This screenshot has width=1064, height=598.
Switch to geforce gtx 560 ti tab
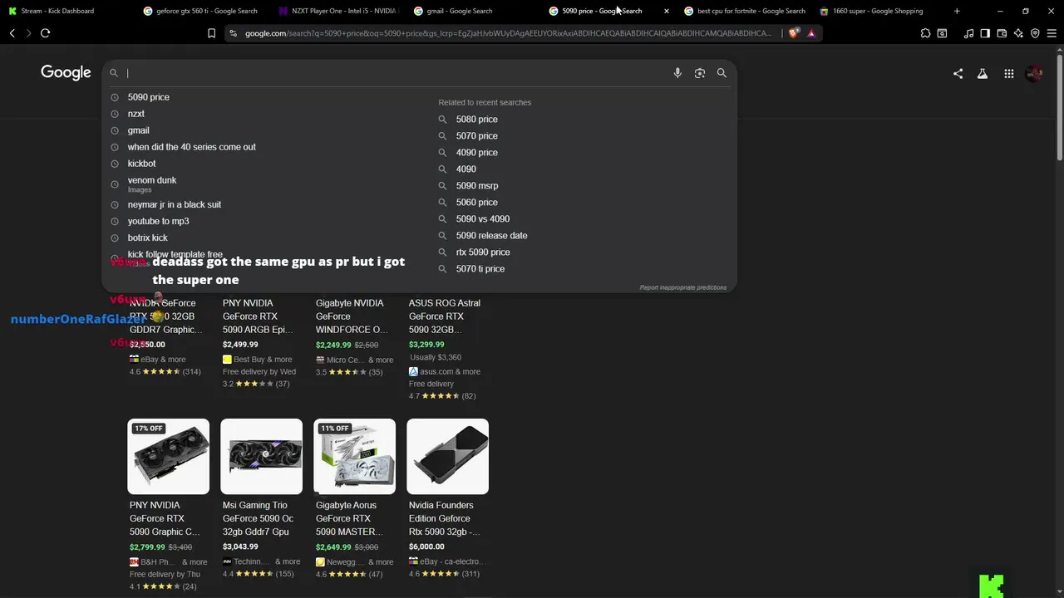(x=200, y=11)
